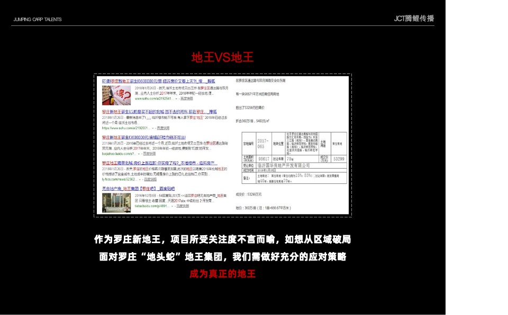
Task: Click 百度快照 link beside ly.fccs.com/news
Action: tap(150, 179)
